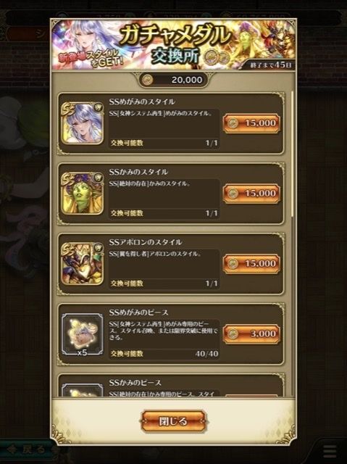Tap the SSめがみ style character icon

point(82,123)
